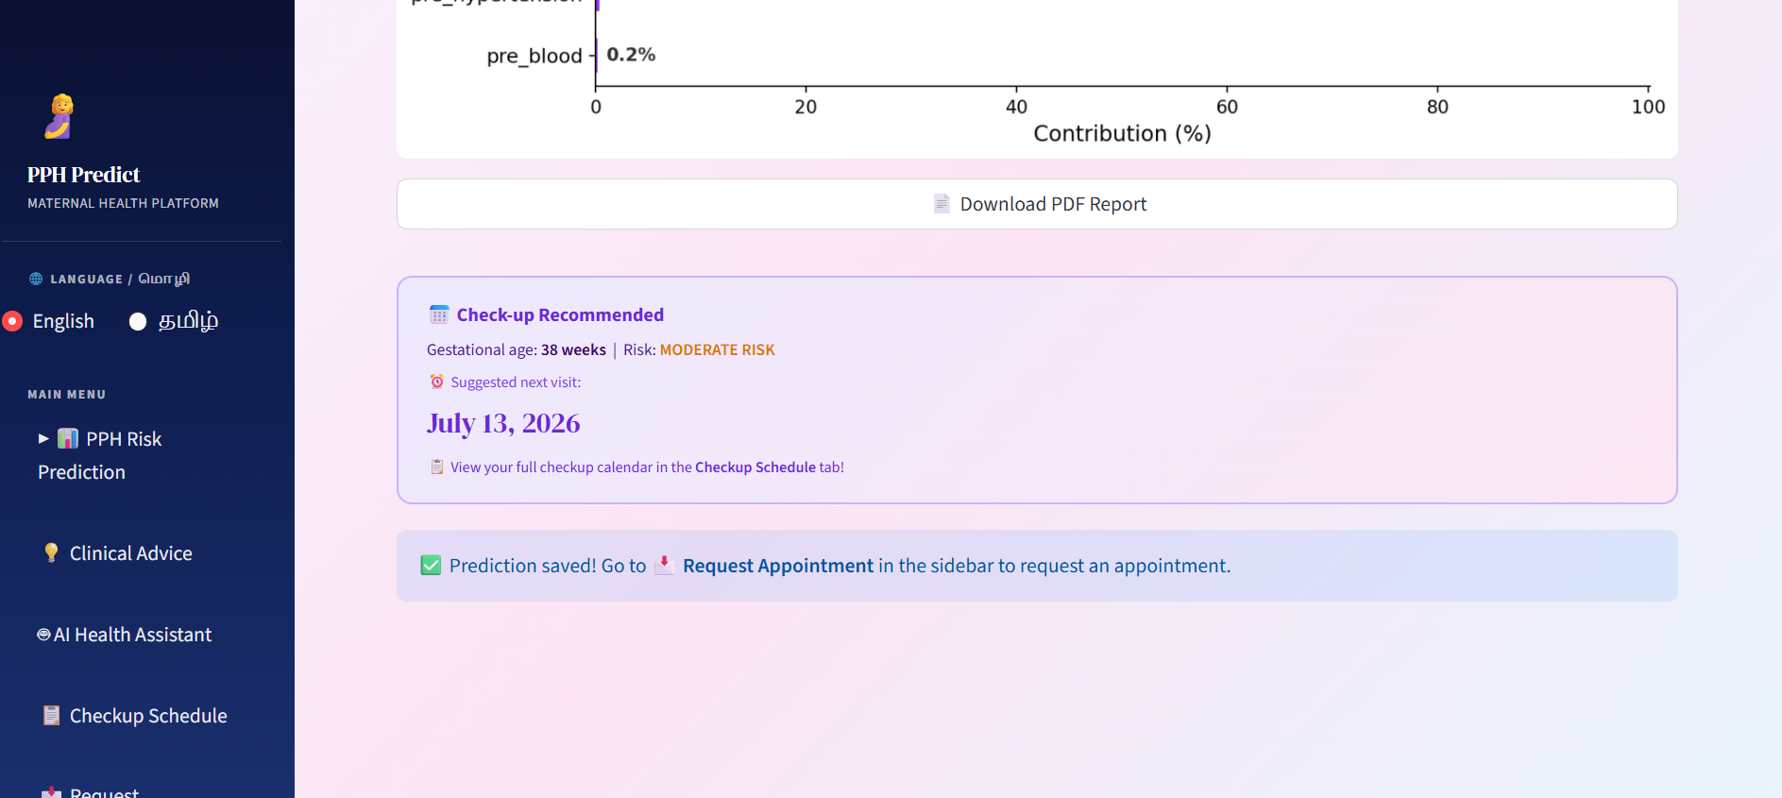Open Checkup Schedule from sidebar

pos(135,716)
